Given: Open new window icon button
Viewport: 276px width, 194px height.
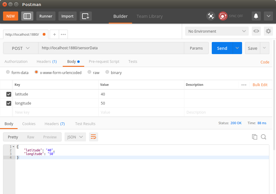Looking at the screenshot, I should pyautogui.click(x=85, y=16).
